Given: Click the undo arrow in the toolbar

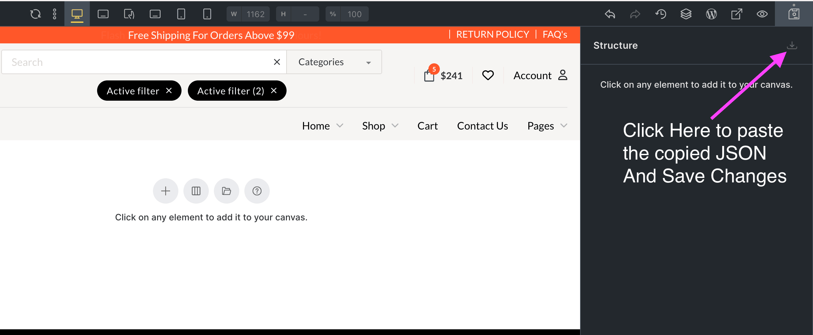Looking at the screenshot, I should coord(610,14).
